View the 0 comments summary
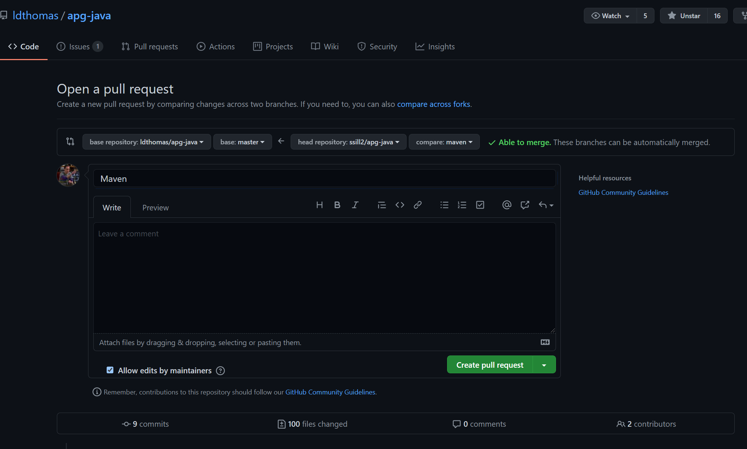 (x=479, y=424)
